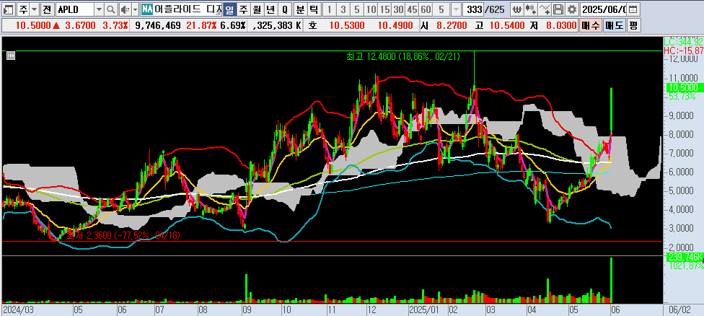The image size is (704, 316).
Task: Click the HC:-15.87 indicator text
Action: 683,51
